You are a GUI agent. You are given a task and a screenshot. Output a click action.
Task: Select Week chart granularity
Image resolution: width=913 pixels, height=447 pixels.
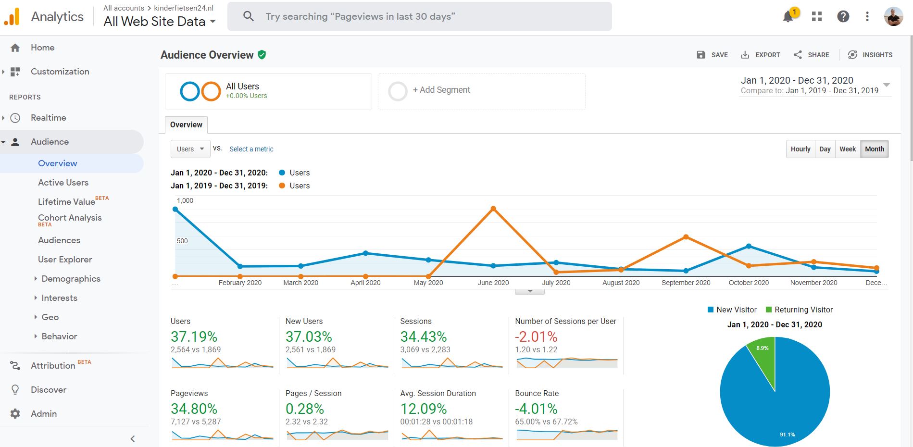[848, 149]
